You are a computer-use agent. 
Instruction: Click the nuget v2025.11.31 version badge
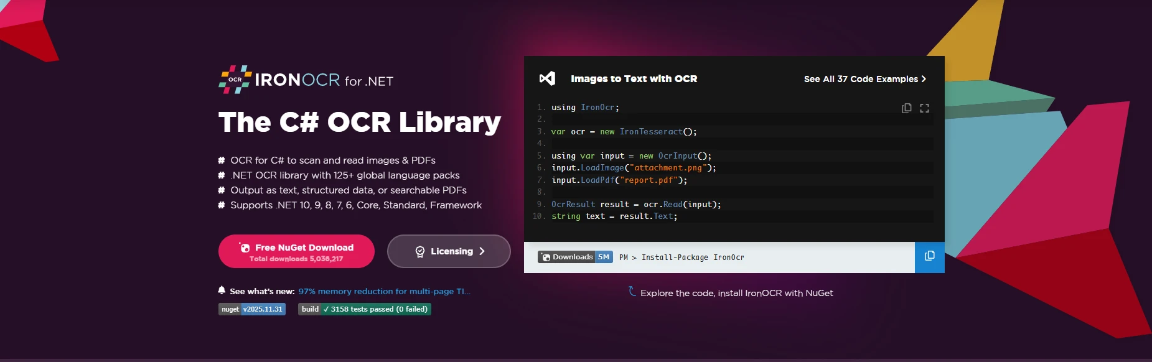[251, 309]
